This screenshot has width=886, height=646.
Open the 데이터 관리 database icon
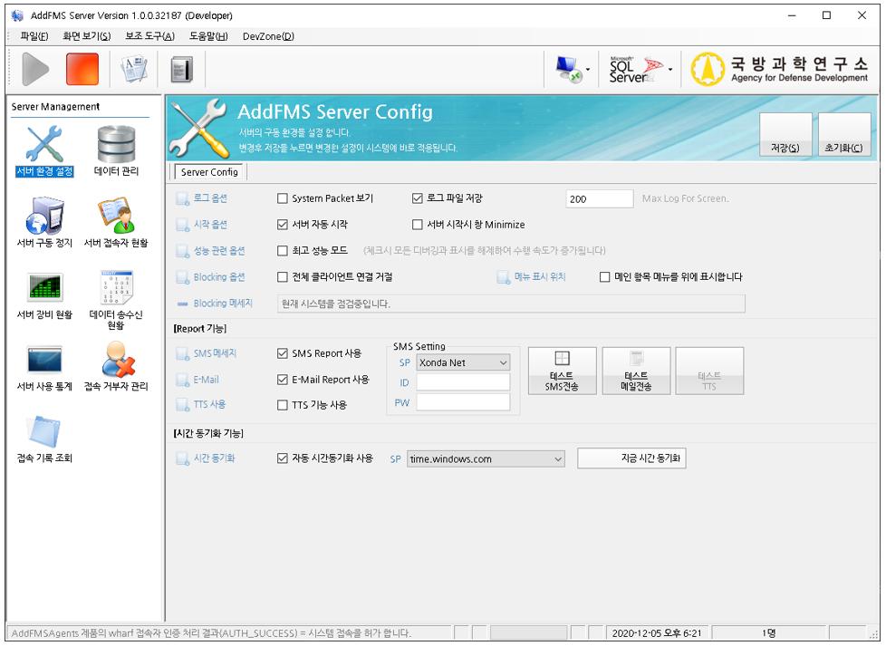pos(116,145)
